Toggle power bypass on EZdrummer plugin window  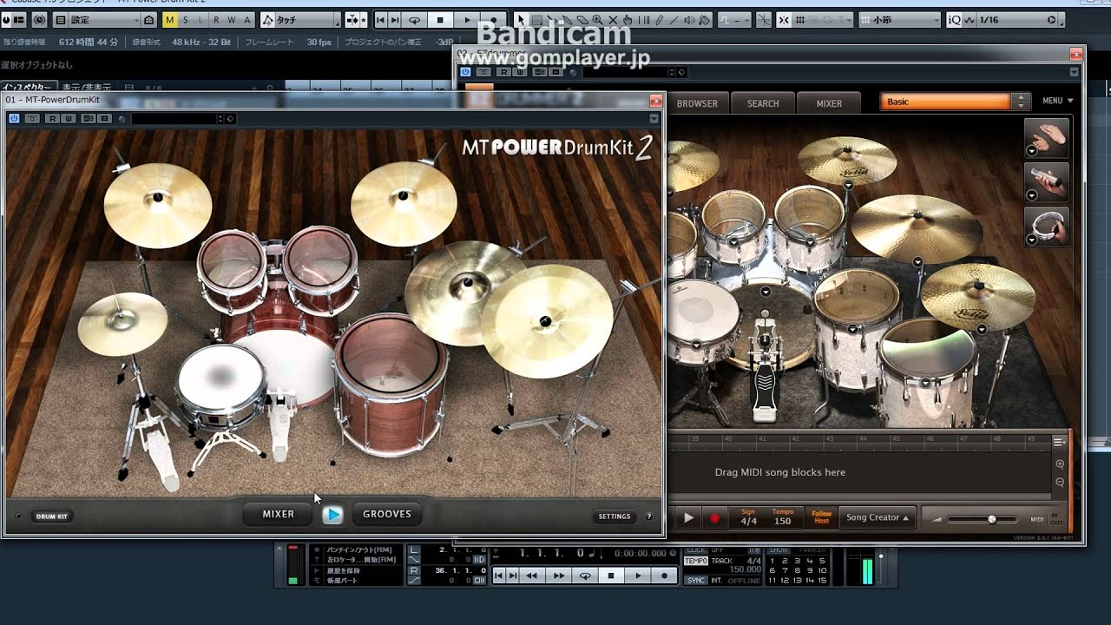coord(466,72)
